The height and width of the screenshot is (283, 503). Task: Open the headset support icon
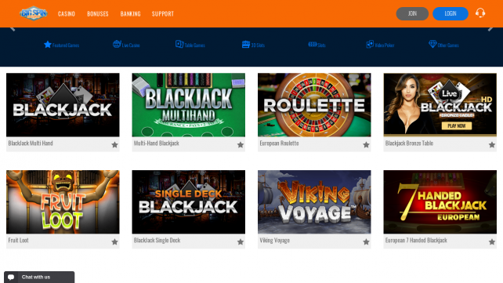[480, 13]
